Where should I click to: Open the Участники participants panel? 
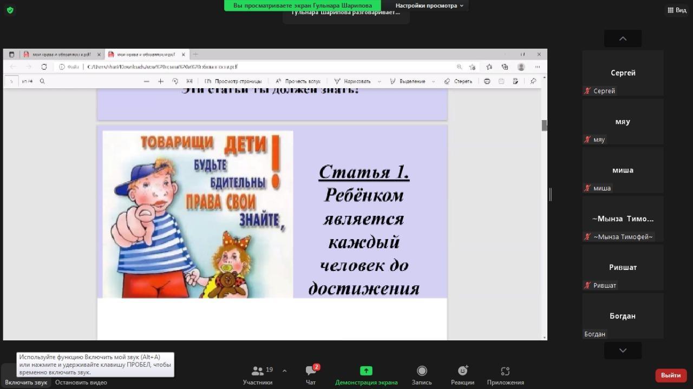258,375
